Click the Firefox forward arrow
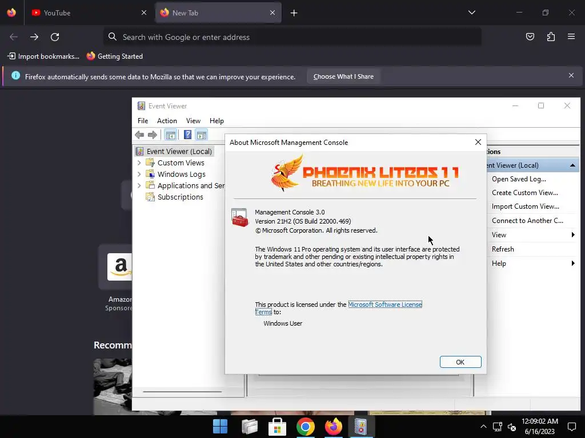The width and height of the screenshot is (585, 438). tap(34, 37)
